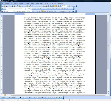Click the border color pen icon
Screen dimensions: 111x101
[33, 9]
